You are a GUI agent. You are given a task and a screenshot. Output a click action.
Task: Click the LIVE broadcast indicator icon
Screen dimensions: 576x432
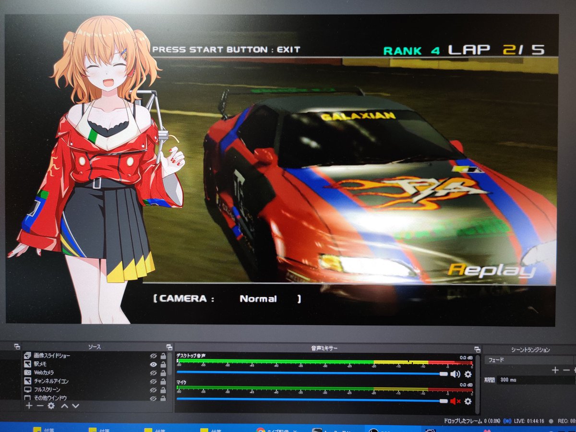click(x=507, y=421)
